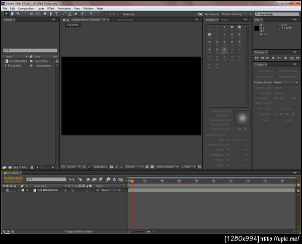Image resolution: width=302 pixels, height=244 pixels.
Task: Save current brush as new preset
Action: point(240,129)
